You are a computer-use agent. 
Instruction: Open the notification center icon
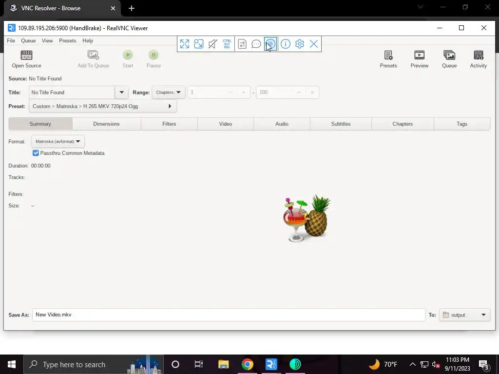pyautogui.click(x=484, y=364)
